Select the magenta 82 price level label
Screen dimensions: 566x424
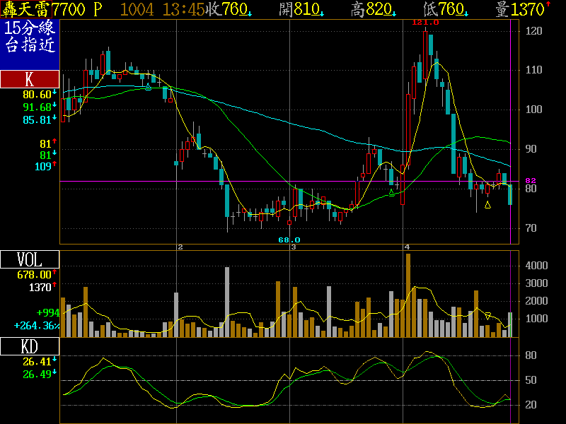531,181
